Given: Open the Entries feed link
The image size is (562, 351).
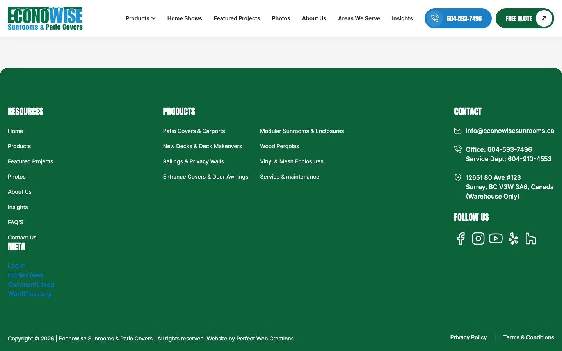Looking at the screenshot, I should pos(25,275).
